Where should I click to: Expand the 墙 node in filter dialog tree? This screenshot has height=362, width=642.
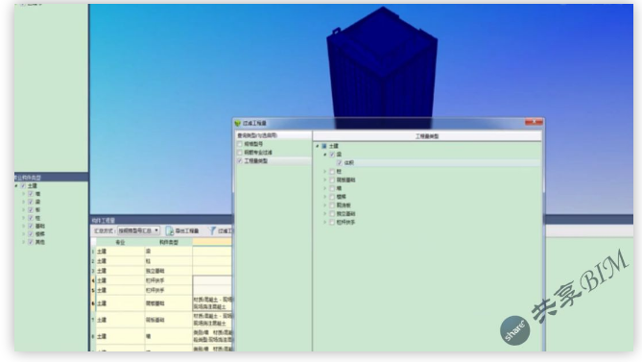(x=325, y=188)
